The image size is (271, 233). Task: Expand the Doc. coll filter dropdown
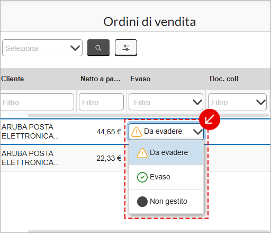[237, 102]
